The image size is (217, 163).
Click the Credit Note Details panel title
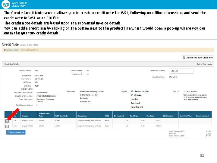tap(11, 64)
